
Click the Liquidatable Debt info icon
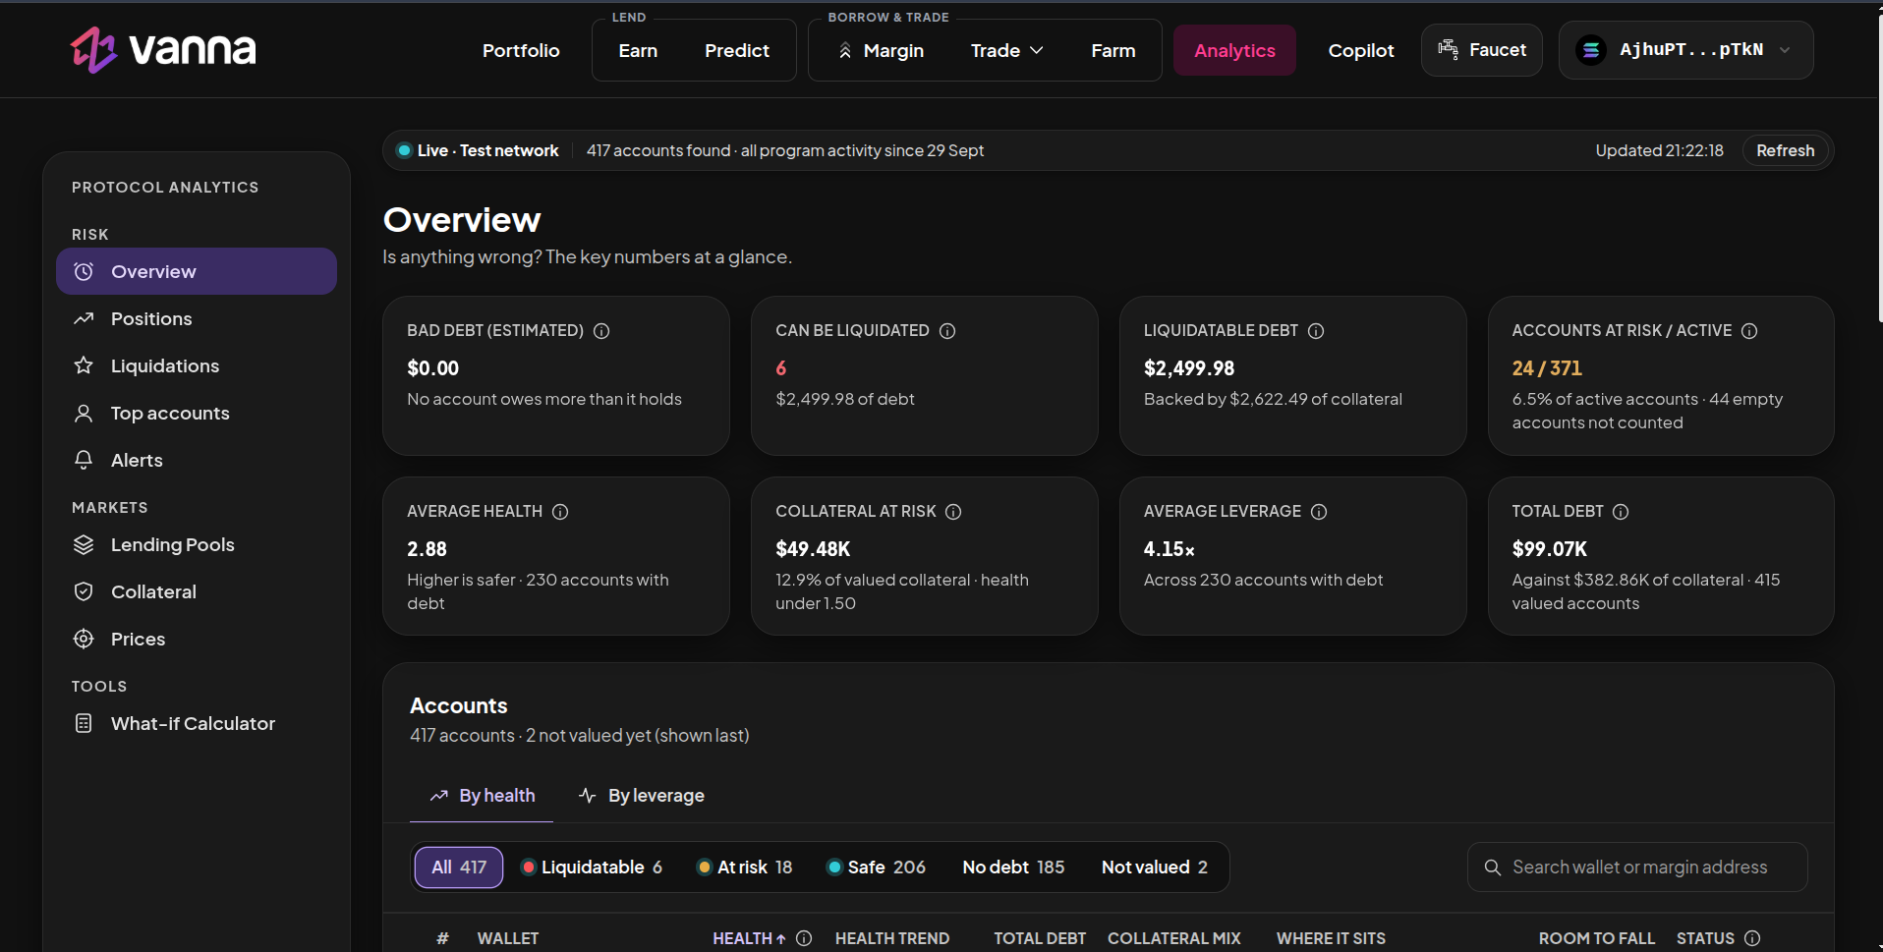1316,331
